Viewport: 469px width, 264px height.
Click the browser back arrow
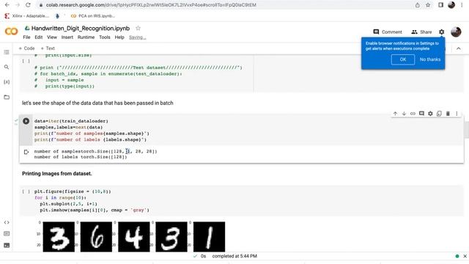pos(7,5)
